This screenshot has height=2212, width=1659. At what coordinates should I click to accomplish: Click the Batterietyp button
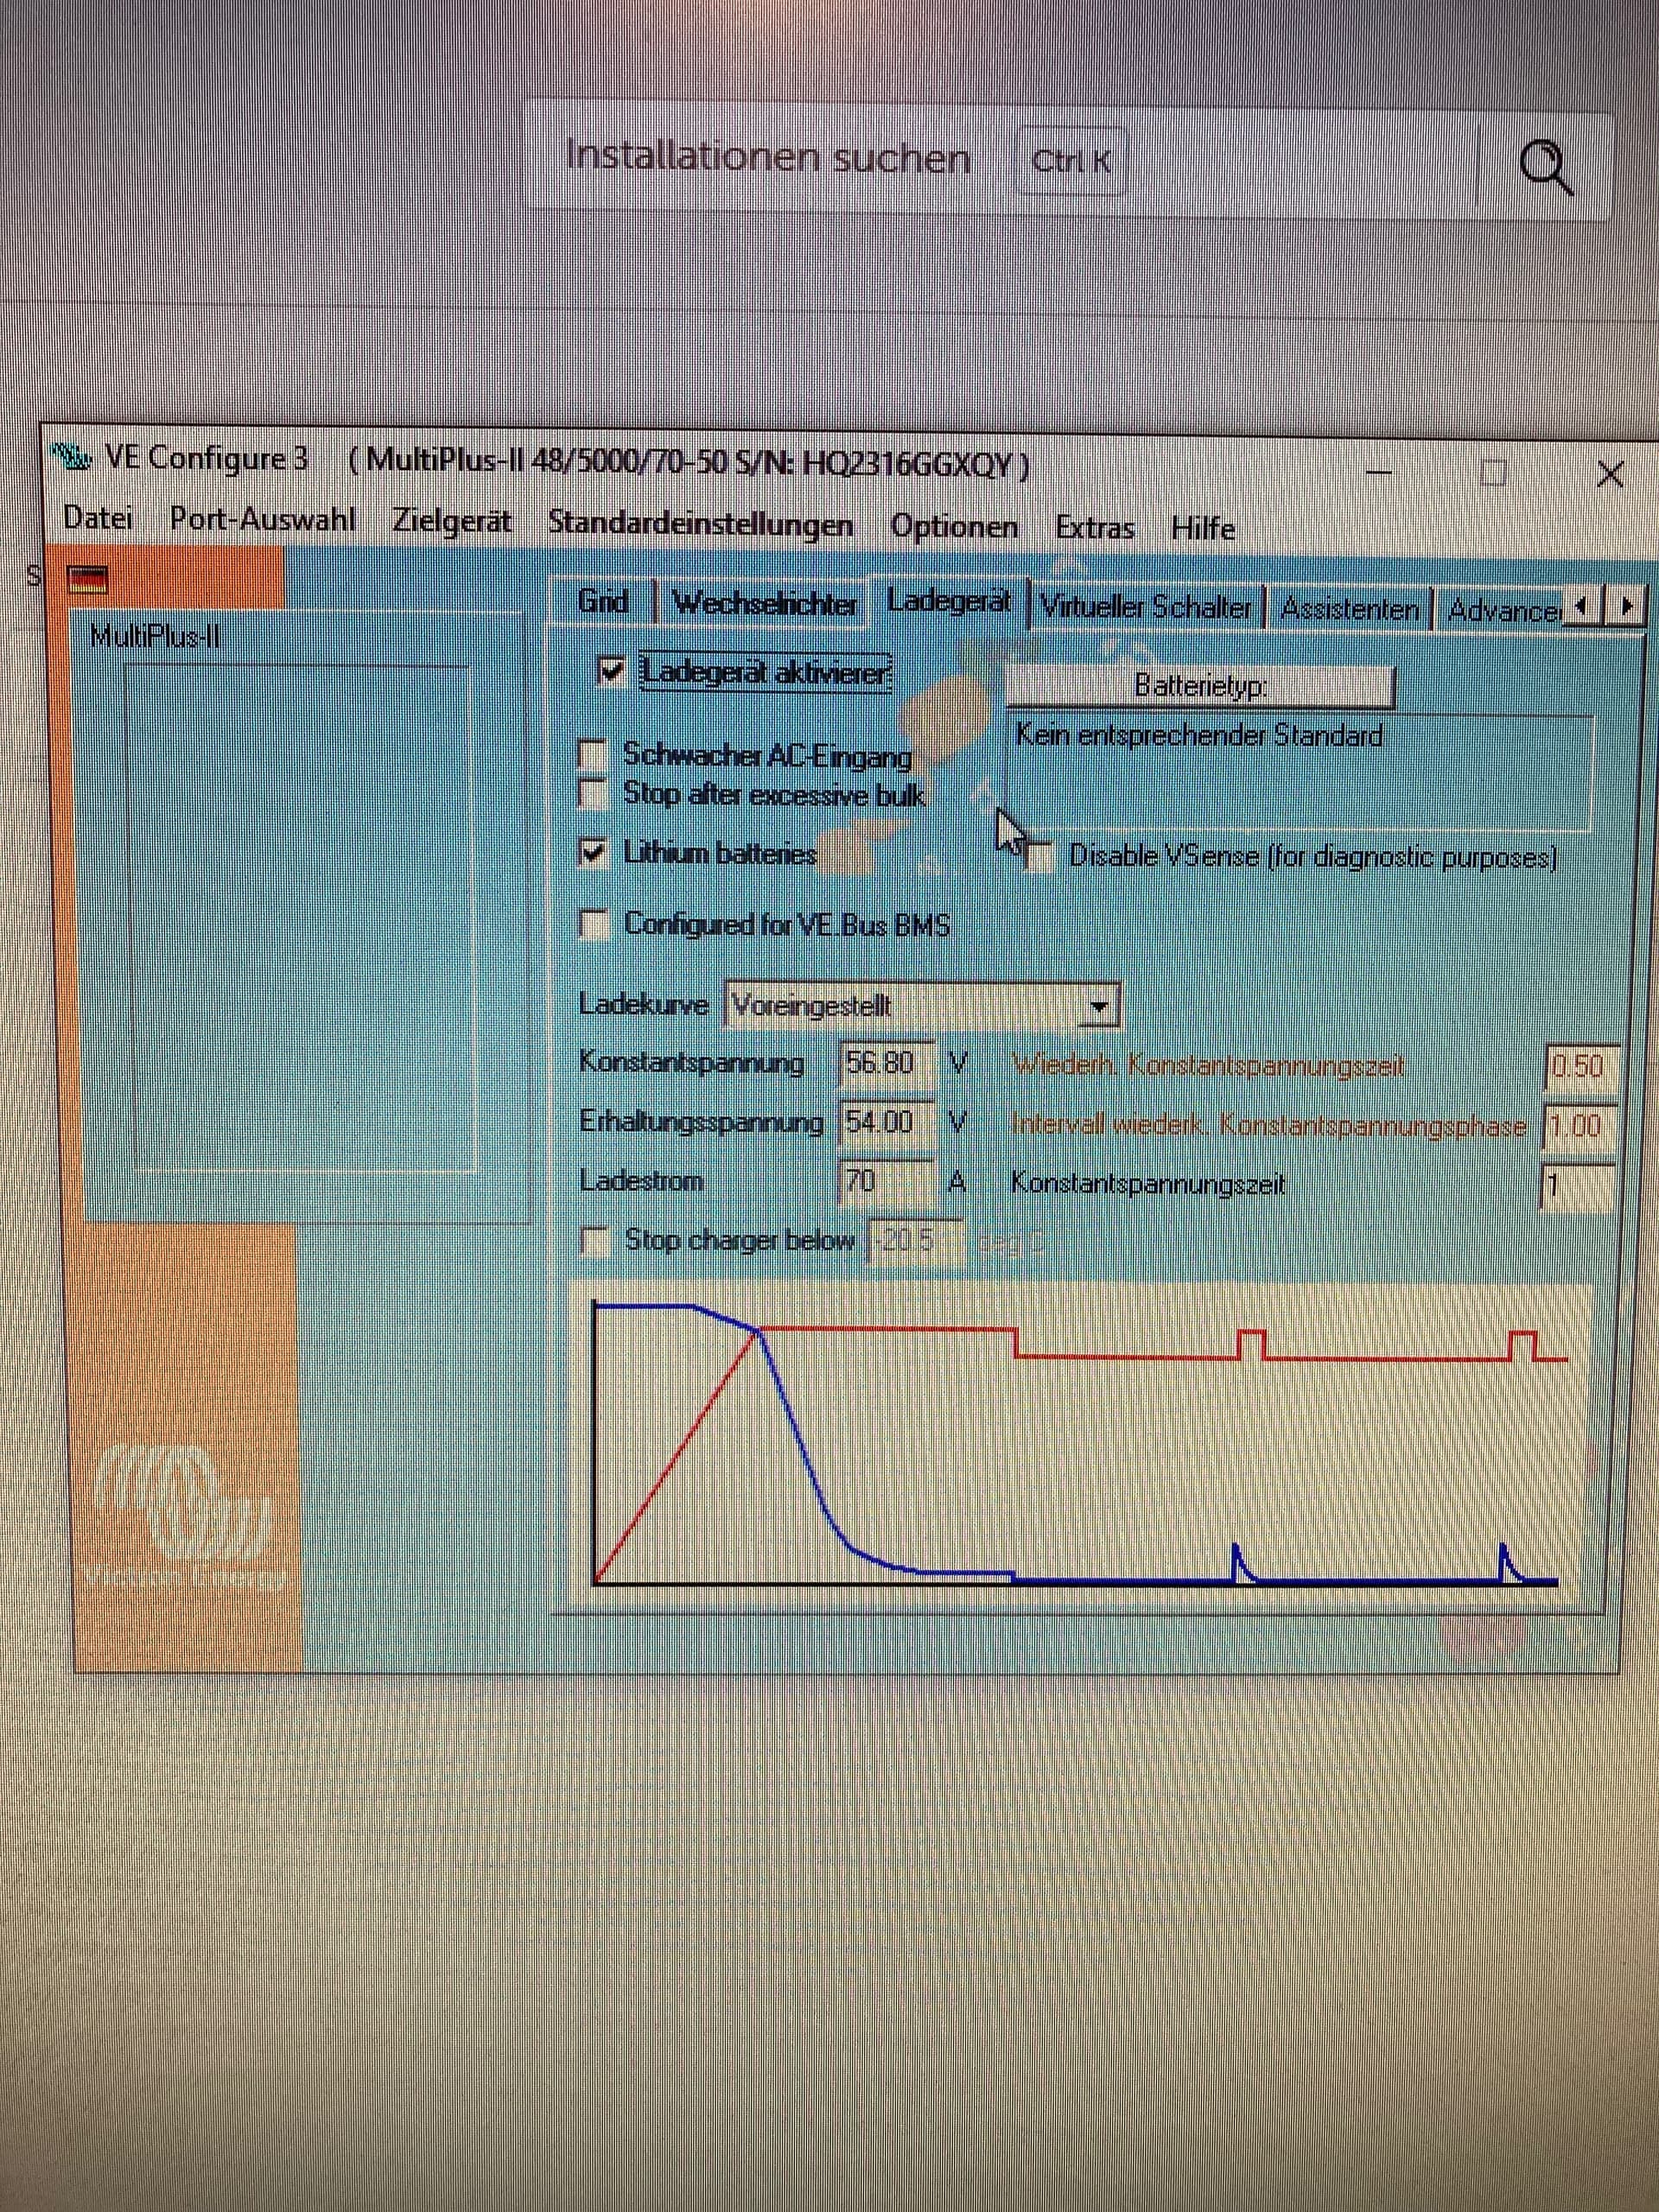pos(1199,686)
